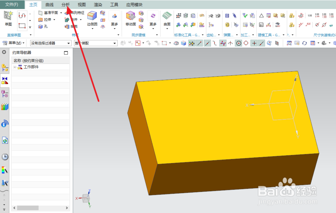
Task: Open the reuse library books icon
Action: pyautogui.click(x=5, y=106)
